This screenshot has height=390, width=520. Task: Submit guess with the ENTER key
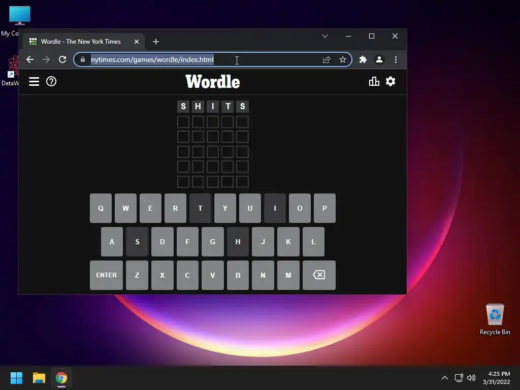pos(106,275)
